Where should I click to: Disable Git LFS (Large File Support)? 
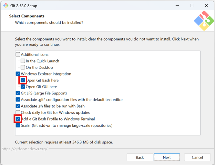(x=18, y=93)
